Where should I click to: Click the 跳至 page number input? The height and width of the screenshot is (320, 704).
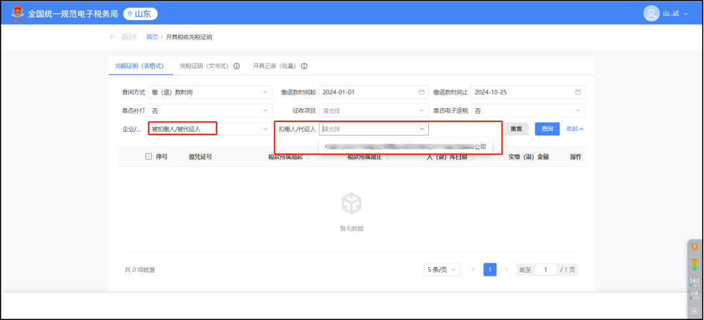[546, 270]
